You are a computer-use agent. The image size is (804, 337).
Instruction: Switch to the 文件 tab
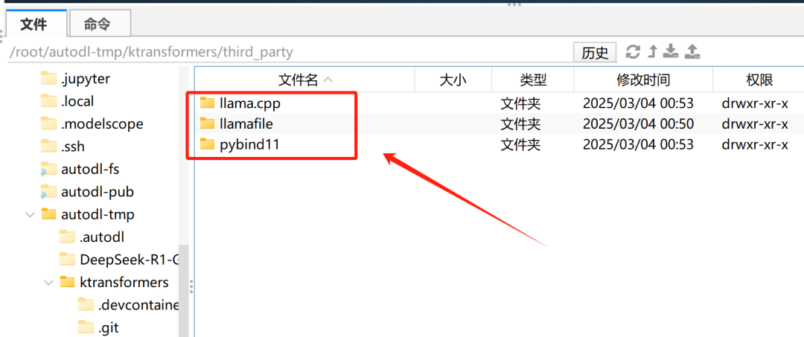[33, 24]
